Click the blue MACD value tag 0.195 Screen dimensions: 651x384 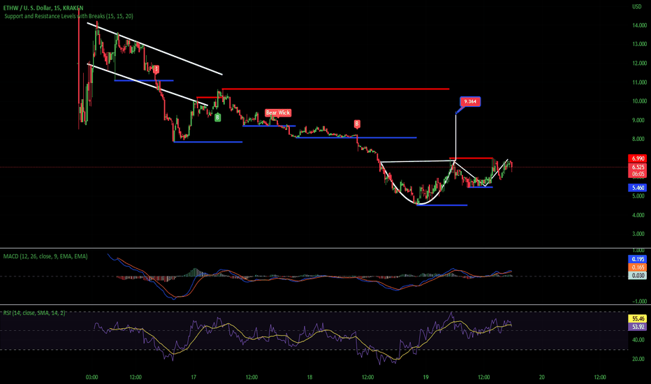638,259
